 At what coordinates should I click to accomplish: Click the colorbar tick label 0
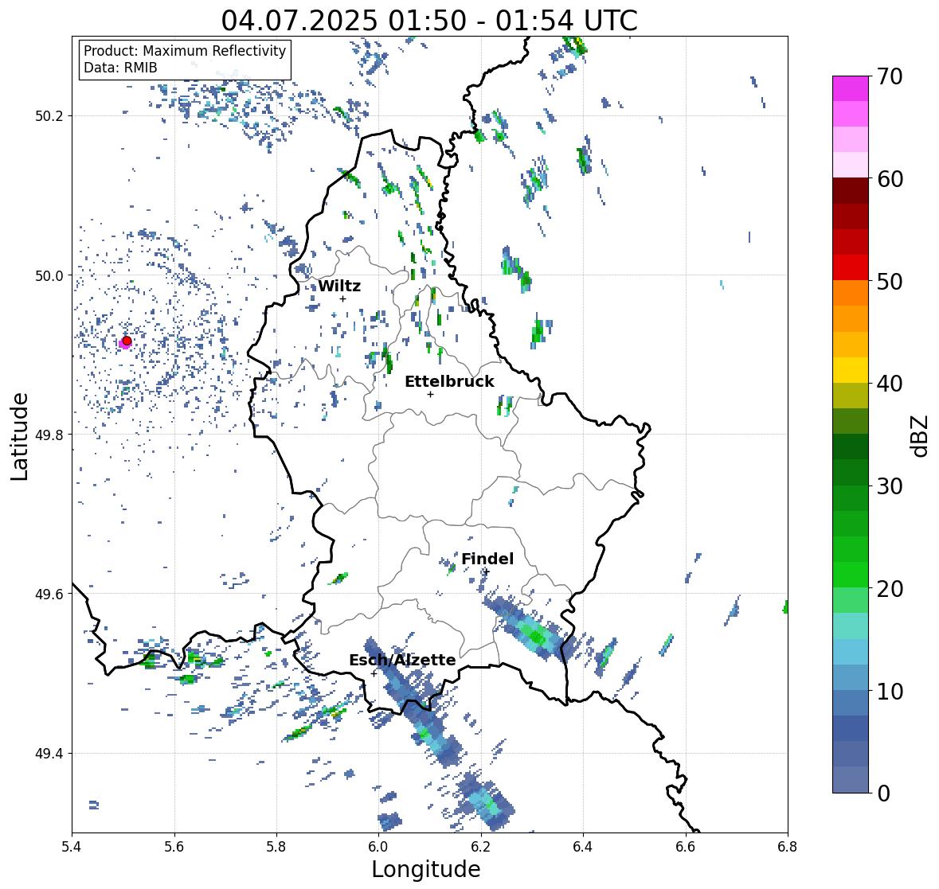[883, 793]
